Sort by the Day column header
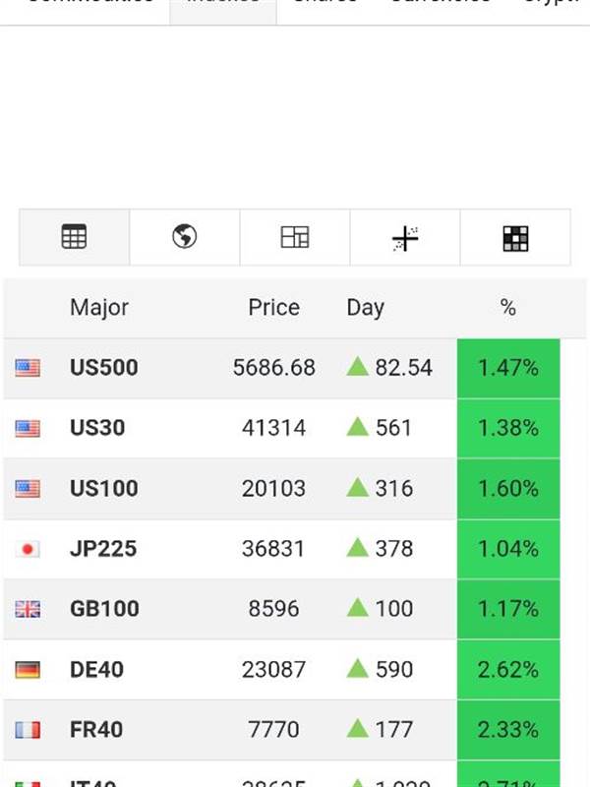Image resolution: width=590 pixels, height=787 pixels. click(365, 308)
